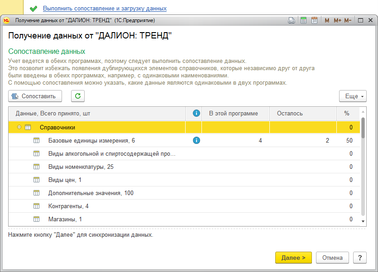This screenshot has width=378, height=272.
Task: Click the green checkmark icon above the window
Action: (x=33, y=9)
